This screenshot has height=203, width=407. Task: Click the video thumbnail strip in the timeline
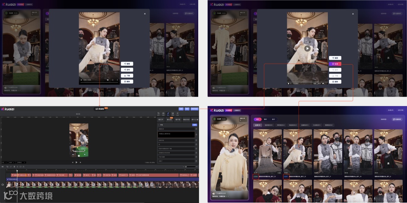[x=103, y=185]
